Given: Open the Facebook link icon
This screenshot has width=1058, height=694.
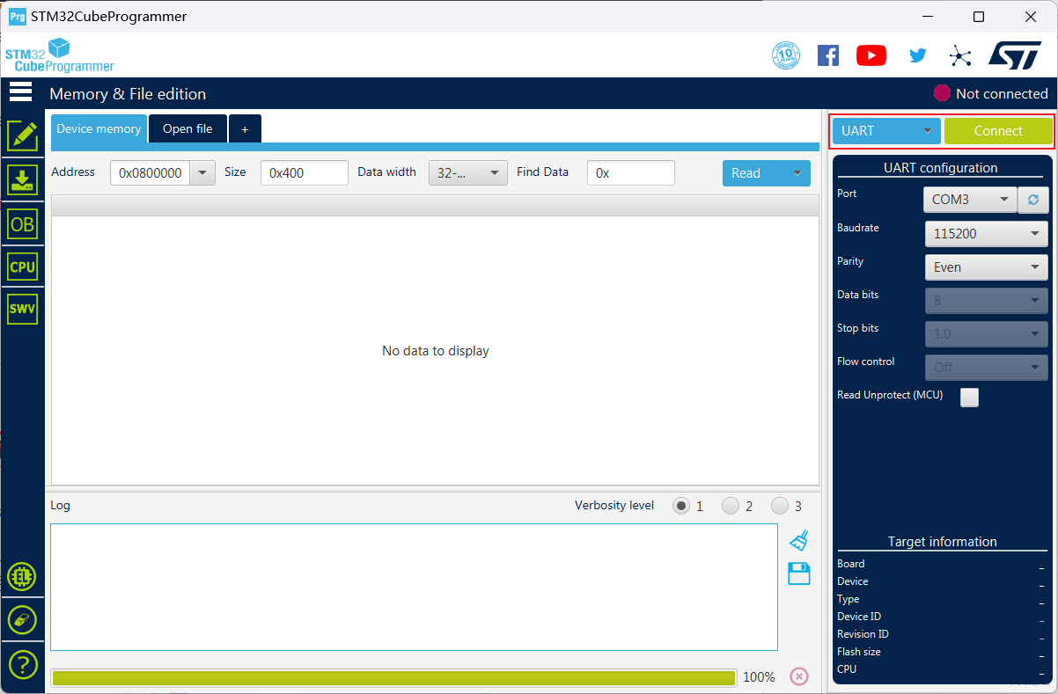Looking at the screenshot, I should (x=828, y=55).
